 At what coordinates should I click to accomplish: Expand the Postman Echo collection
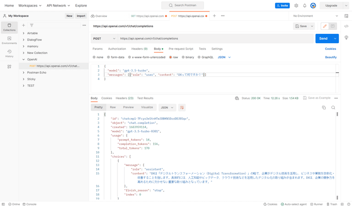[x=24, y=73]
